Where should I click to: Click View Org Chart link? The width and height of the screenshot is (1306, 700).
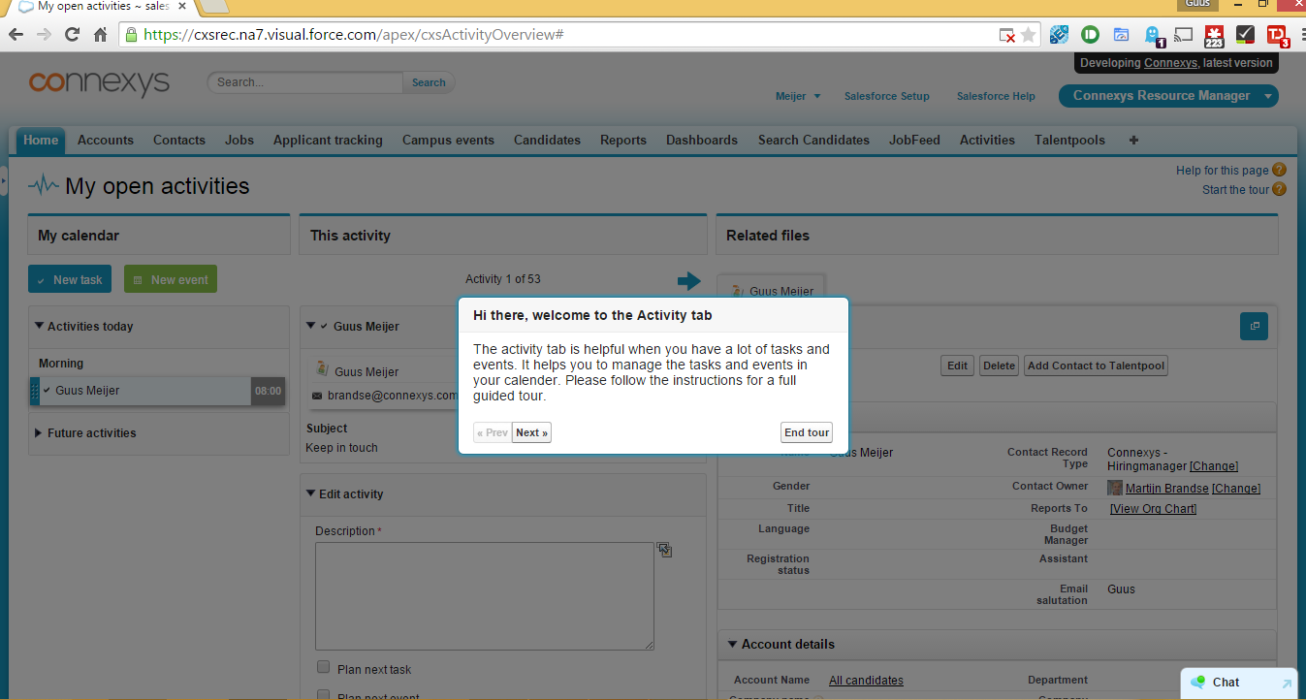(x=1153, y=509)
